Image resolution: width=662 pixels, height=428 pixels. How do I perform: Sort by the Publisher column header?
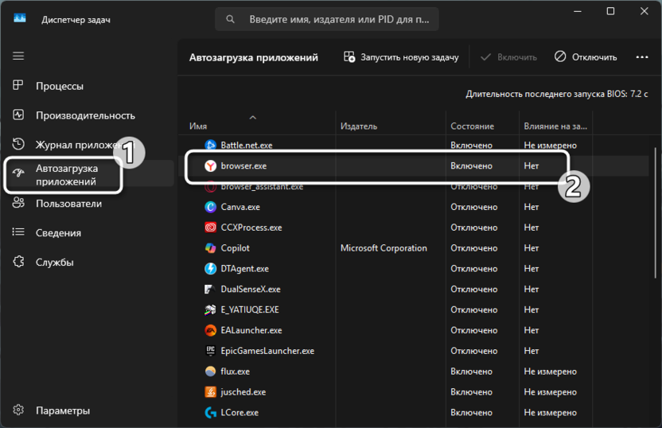click(359, 126)
